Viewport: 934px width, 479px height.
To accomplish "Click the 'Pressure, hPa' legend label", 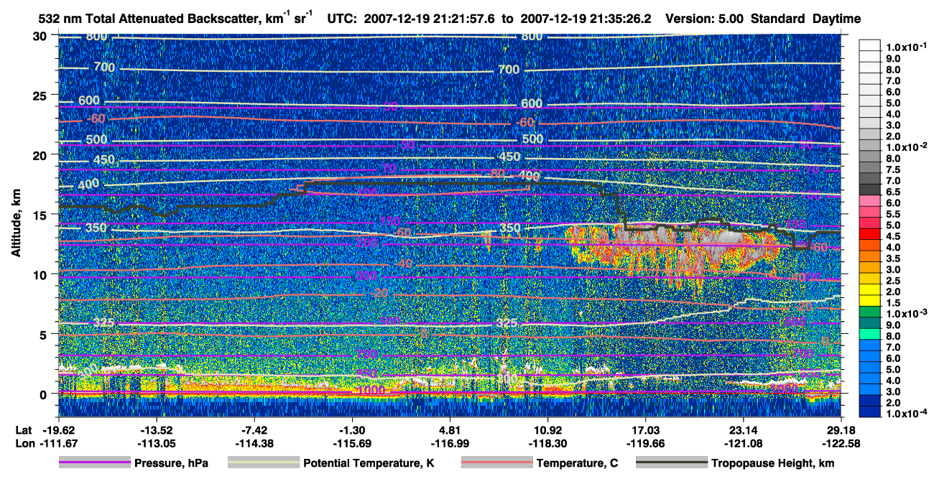I will 172,463.
